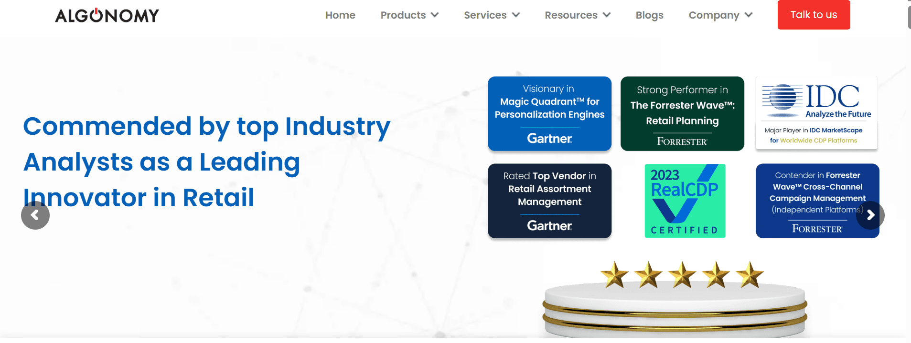Expand the Resources dropdown chevron
The image size is (911, 343).
607,15
